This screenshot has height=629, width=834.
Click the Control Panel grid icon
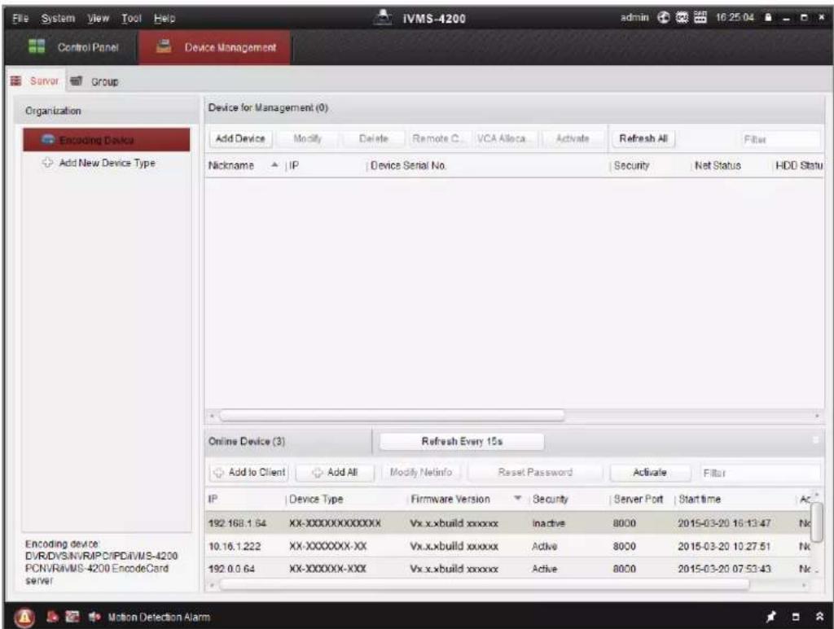pos(37,46)
